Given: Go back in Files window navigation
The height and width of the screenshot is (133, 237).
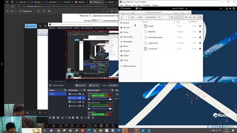Looking at the screenshot, I should (x=122, y=17).
